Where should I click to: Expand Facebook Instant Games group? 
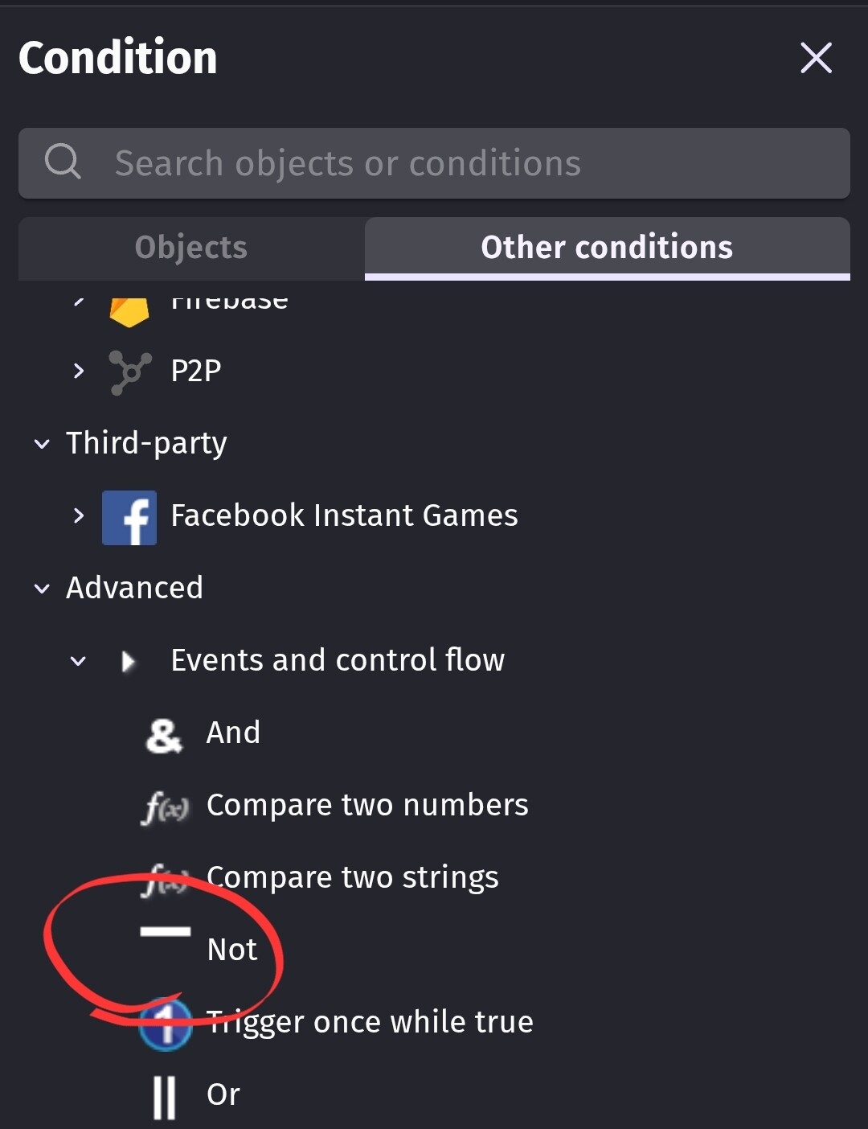[x=78, y=516]
